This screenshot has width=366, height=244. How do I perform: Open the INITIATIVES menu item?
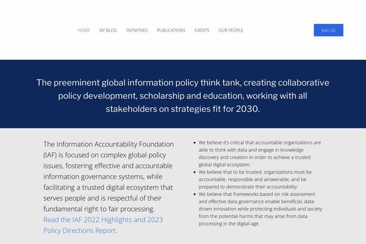pos(137,30)
